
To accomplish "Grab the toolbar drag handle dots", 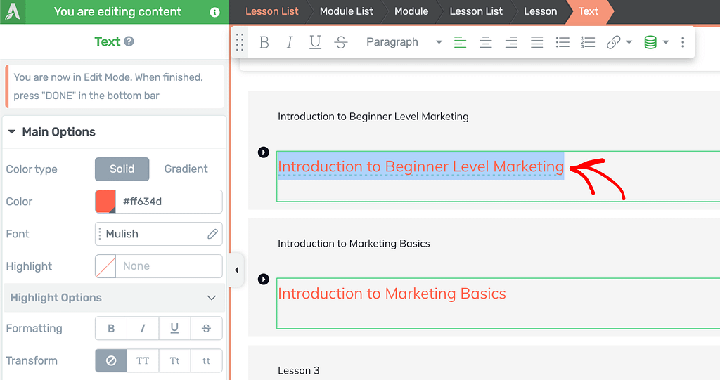I will [240, 42].
